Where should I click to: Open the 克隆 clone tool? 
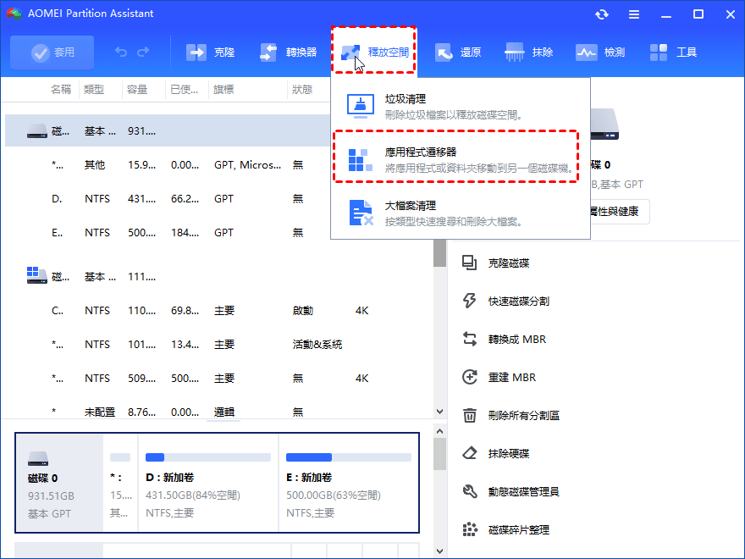coord(210,53)
